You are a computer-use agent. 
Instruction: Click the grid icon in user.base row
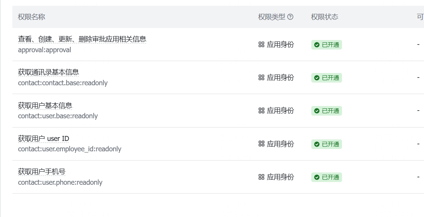click(x=261, y=111)
